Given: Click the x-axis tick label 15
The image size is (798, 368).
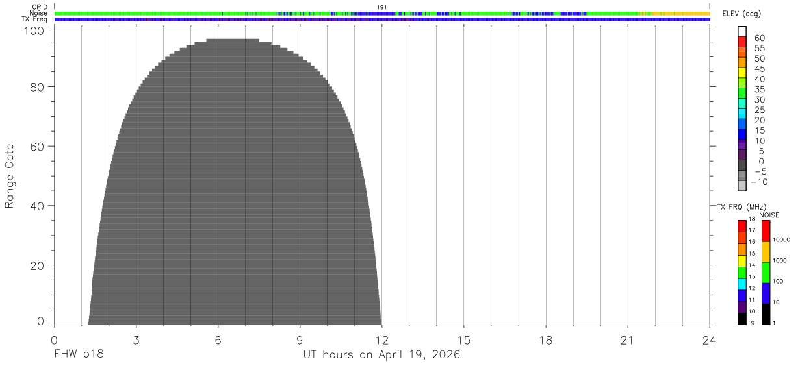Looking at the screenshot, I should [x=463, y=340].
